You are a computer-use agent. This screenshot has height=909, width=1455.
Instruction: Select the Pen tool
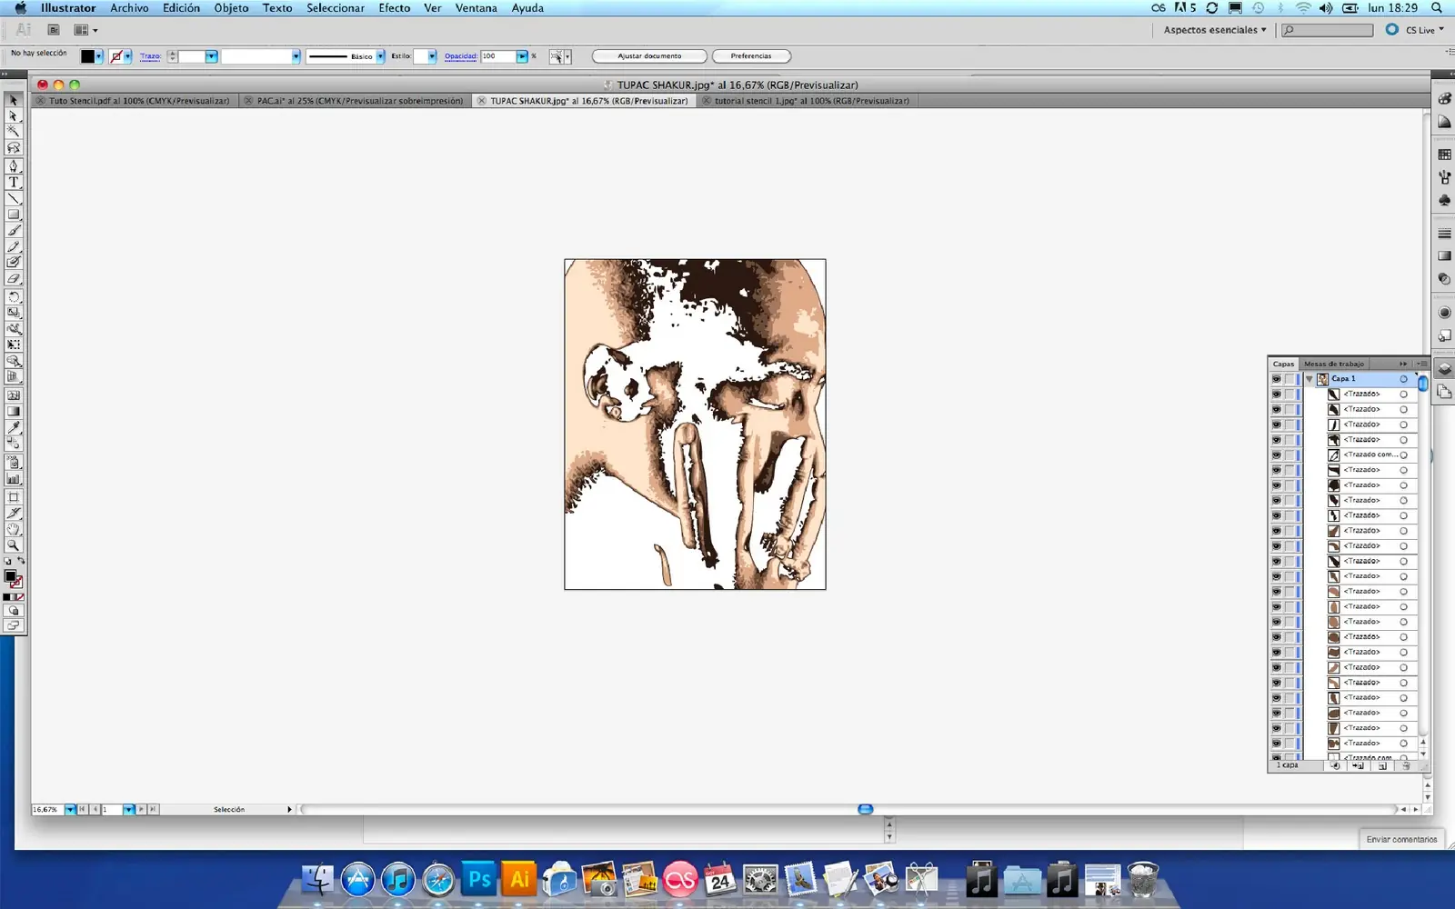pos(14,166)
